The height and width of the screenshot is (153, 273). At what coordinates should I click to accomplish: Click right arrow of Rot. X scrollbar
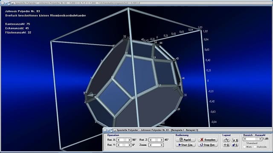pos(129,140)
